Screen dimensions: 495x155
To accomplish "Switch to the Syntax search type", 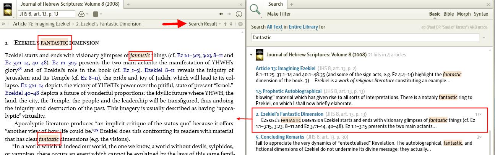I will click(x=481, y=14).
